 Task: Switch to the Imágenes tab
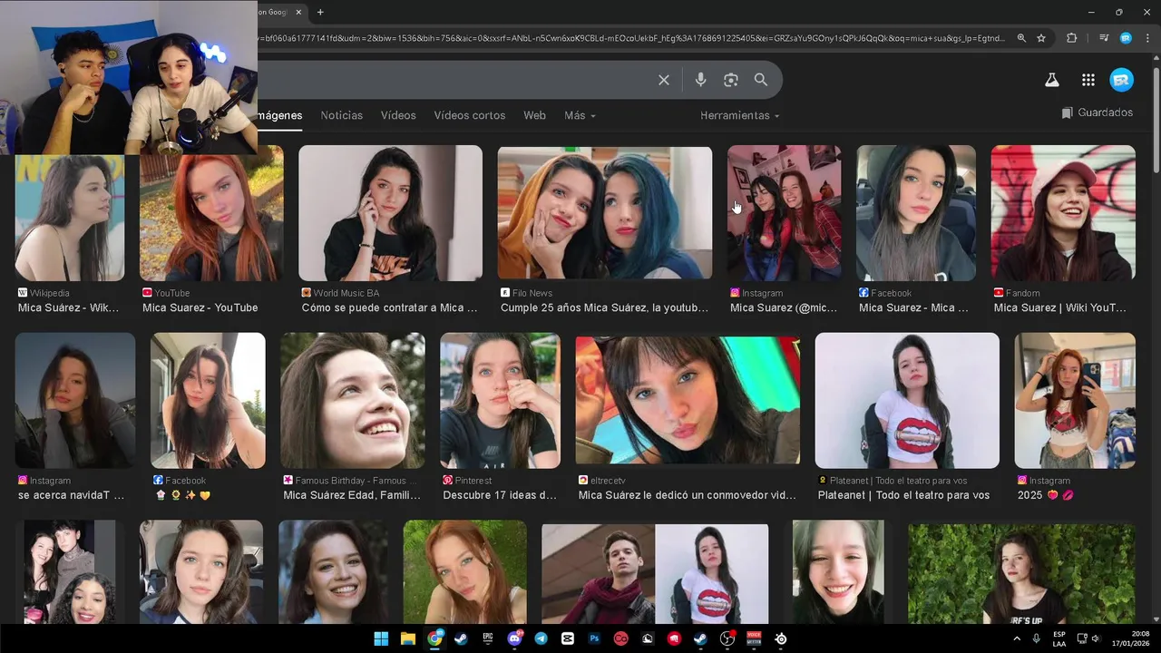pos(280,115)
